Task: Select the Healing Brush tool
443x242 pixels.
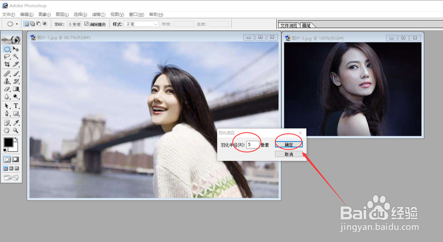Action: 7,74
